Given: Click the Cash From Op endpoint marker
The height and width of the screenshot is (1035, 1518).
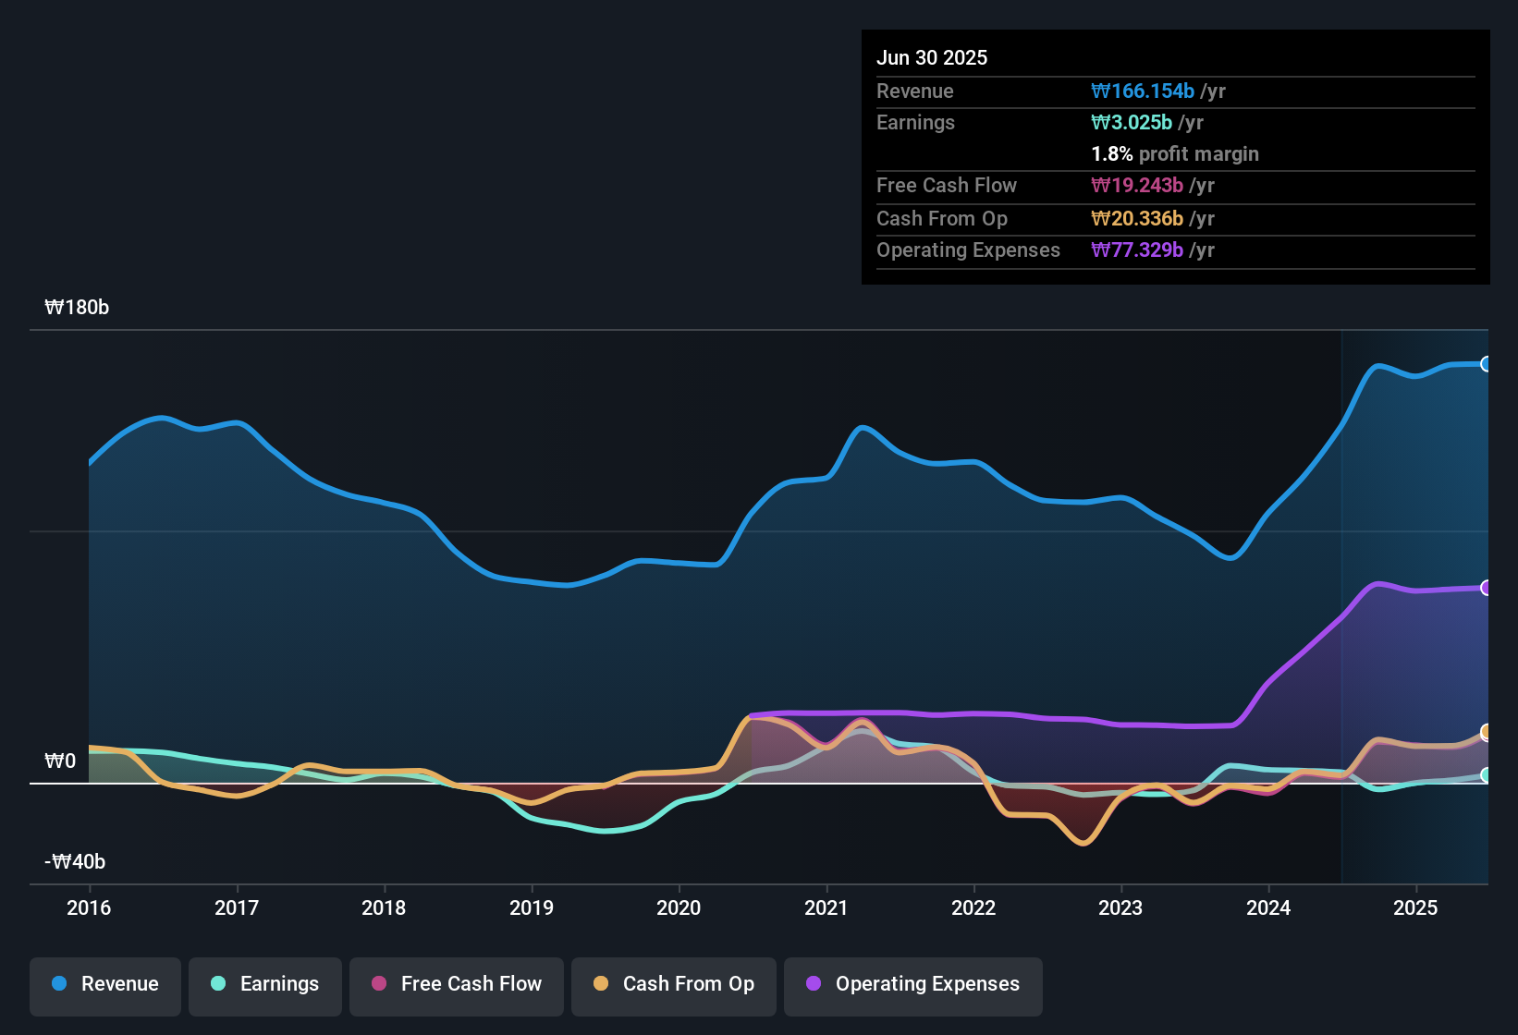Looking at the screenshot, I should click(1487, 732).
